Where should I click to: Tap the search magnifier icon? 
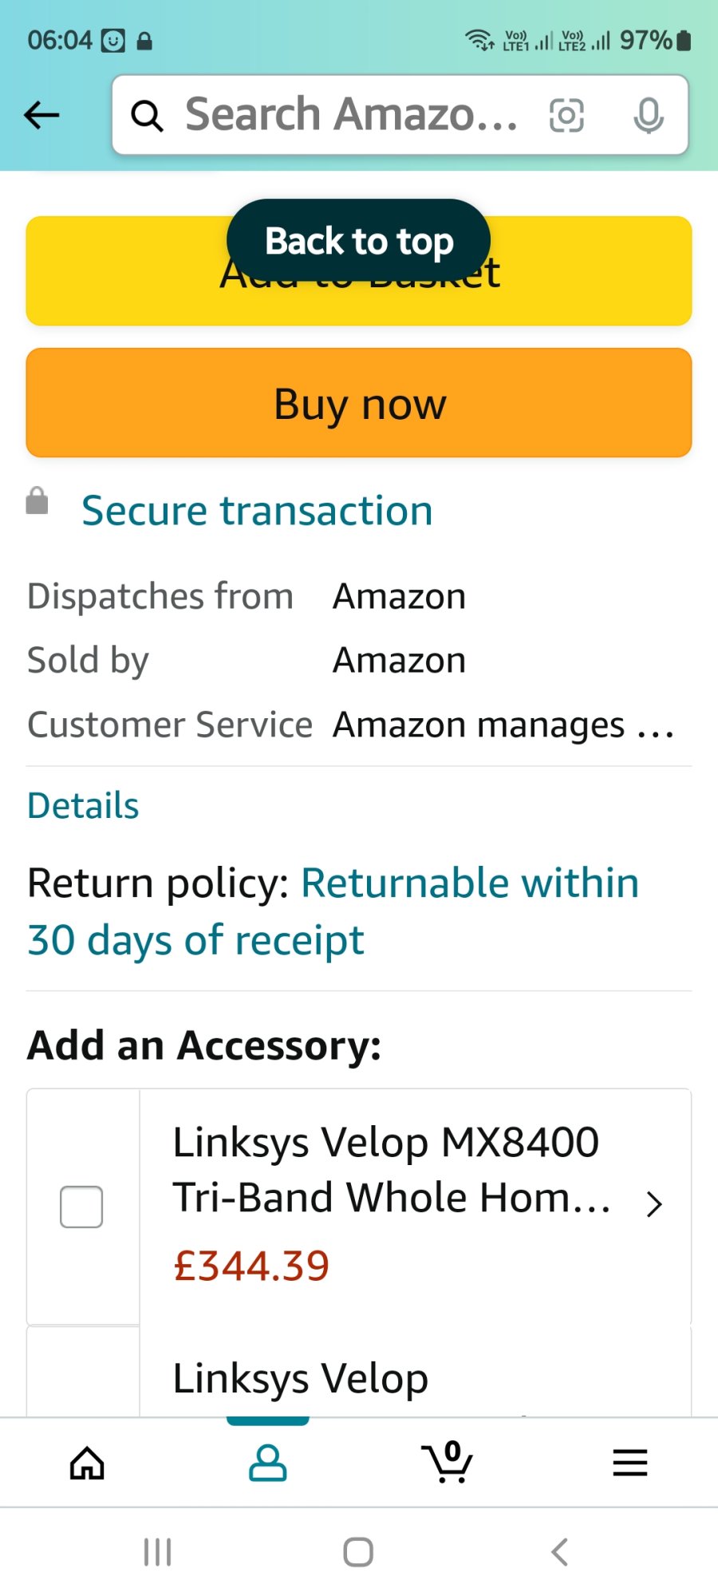click(147, 116)
